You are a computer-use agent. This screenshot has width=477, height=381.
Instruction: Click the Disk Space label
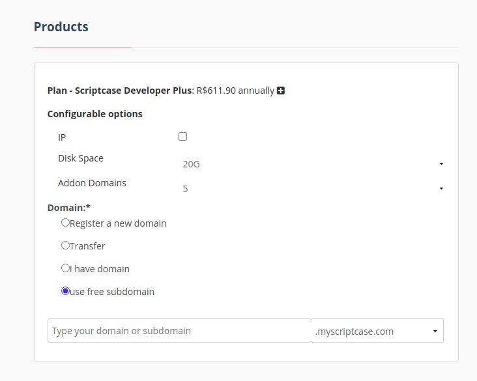(81, 158)
